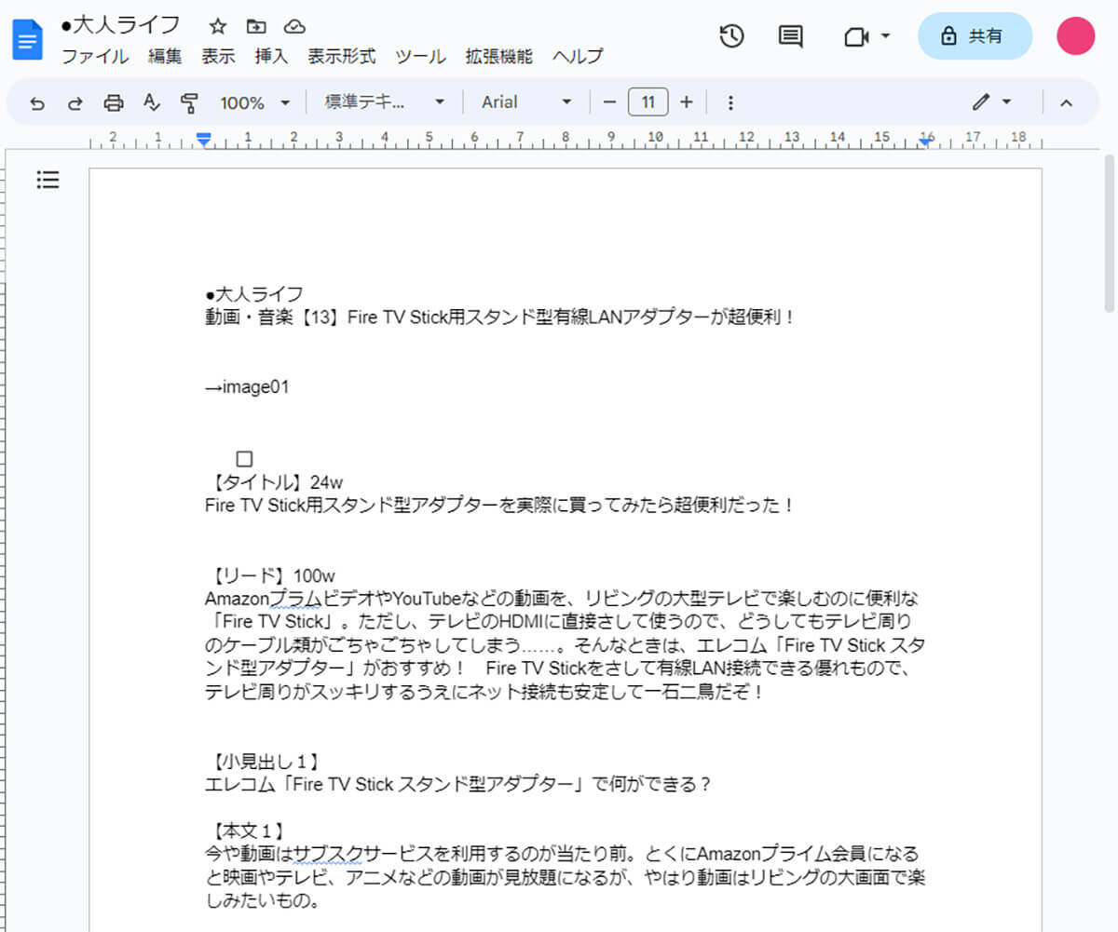The width and height of the screenshot is (1118, 932).
Task: Click the line starting 動画・音楽【13】
Action: coord(500,317)
